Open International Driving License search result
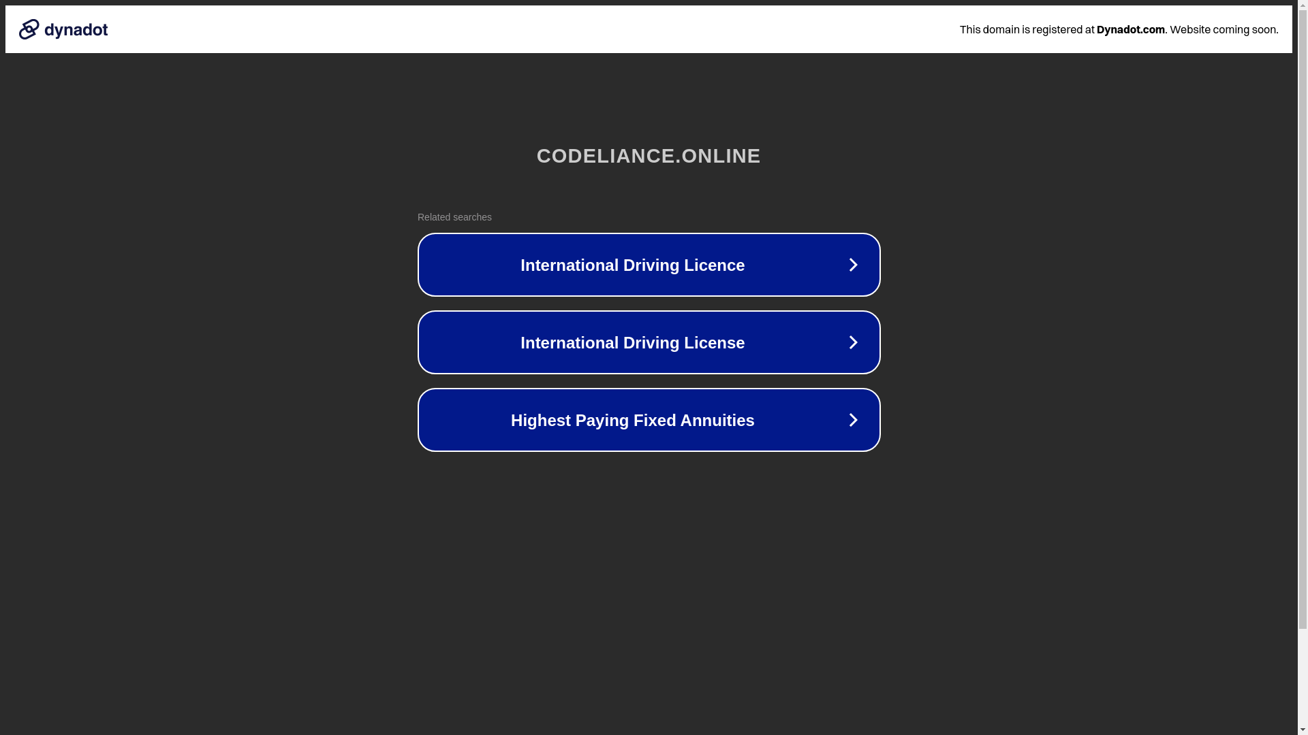The image size is (1308, 735). pos(649,342)
